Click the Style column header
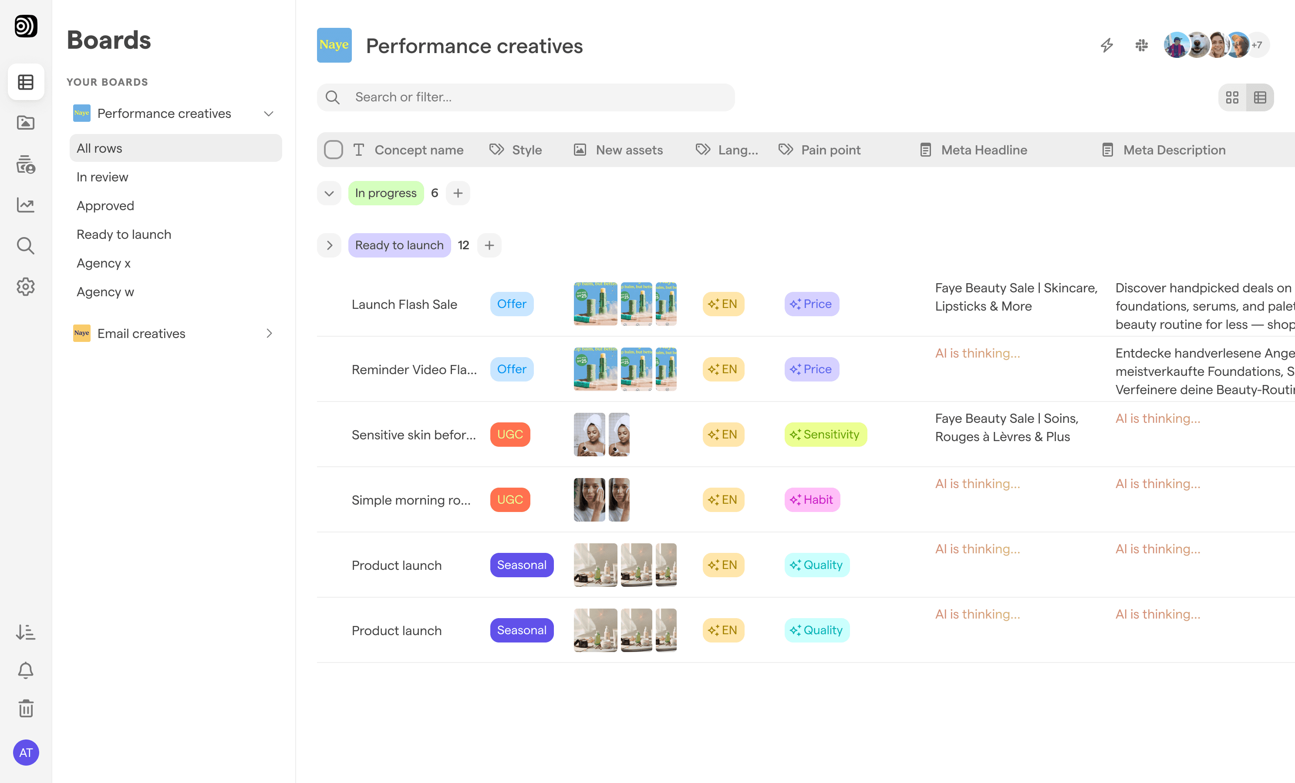1295x783 pixels. (516, 150)
